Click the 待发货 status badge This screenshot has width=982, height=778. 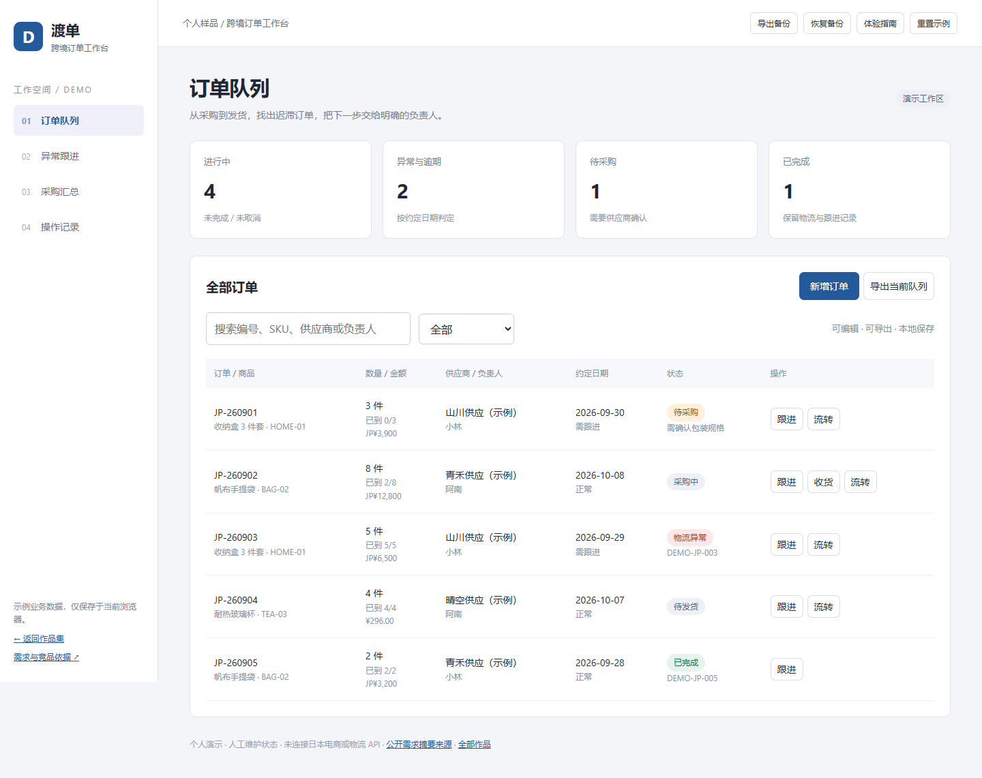[x=686, y=606]
